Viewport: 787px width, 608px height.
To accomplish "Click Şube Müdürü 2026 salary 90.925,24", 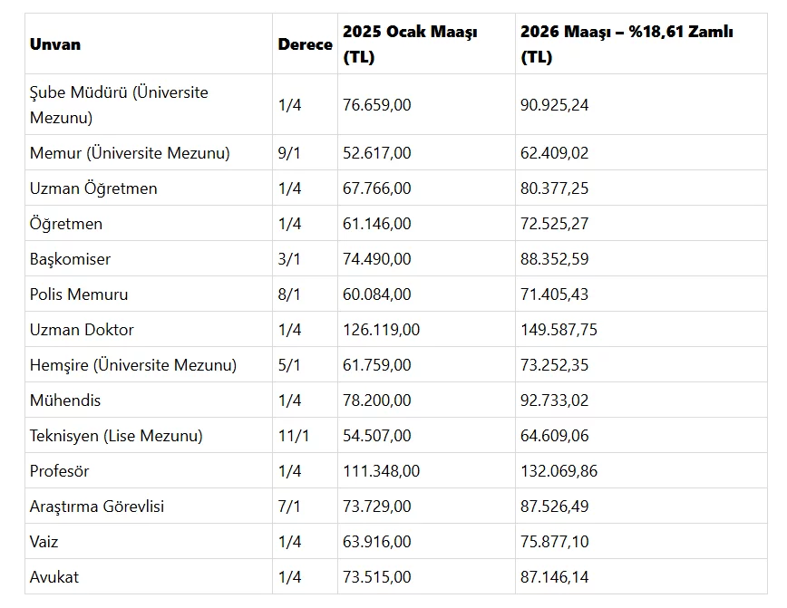I will tap(554, 105).
